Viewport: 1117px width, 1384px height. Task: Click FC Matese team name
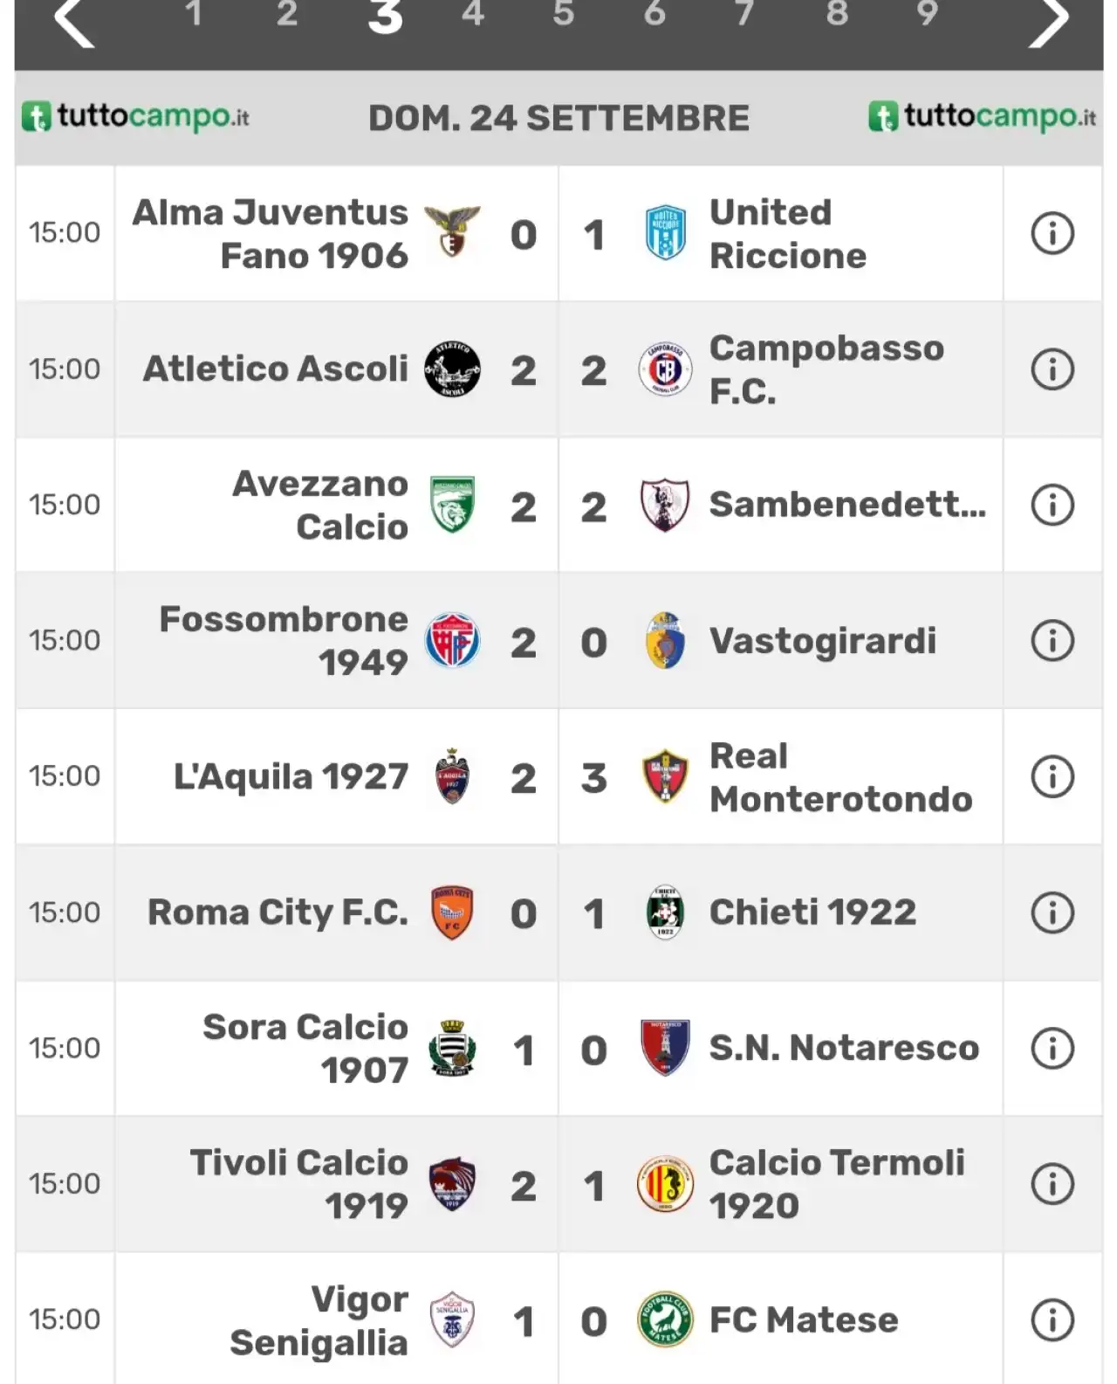804,1319
